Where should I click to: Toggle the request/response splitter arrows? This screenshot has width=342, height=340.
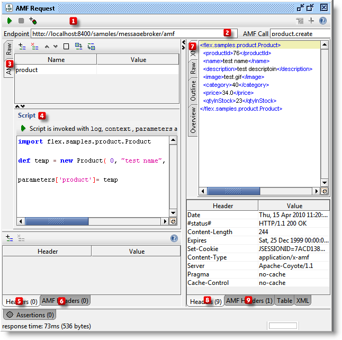[184, 44]
